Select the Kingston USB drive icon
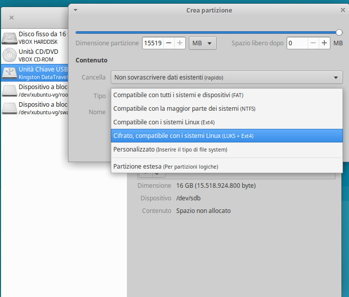 10,73
